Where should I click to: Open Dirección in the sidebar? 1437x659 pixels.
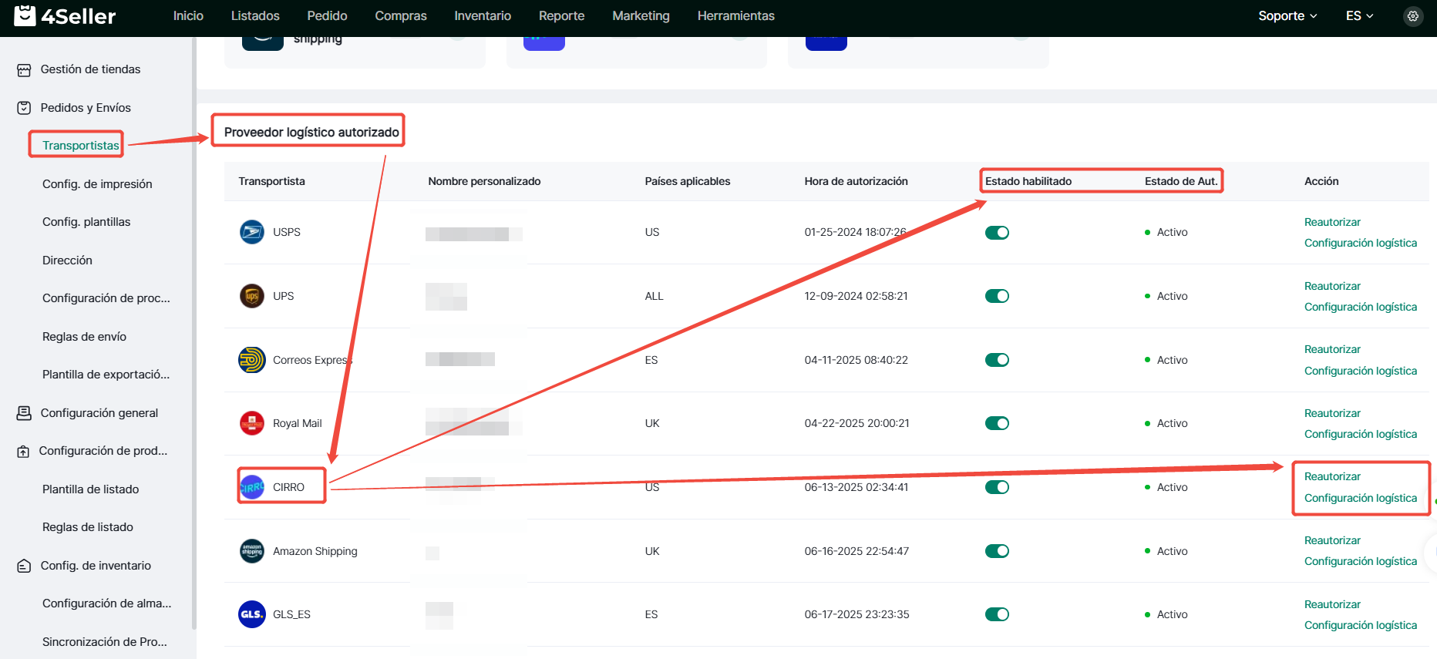pyautogui.click(x=67, y=261)
